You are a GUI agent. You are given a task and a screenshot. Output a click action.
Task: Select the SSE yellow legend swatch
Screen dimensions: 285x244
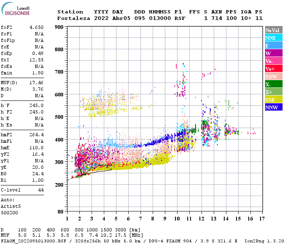274,100
